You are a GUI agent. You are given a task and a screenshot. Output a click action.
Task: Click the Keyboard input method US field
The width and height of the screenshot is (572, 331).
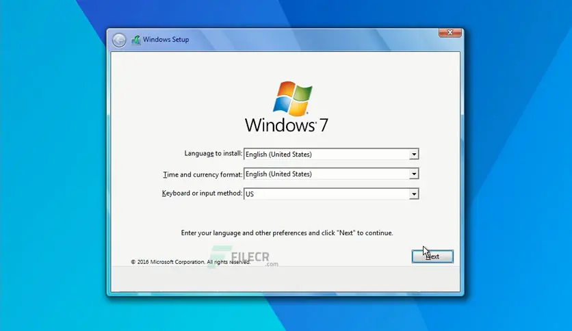(x=326, y=194)
